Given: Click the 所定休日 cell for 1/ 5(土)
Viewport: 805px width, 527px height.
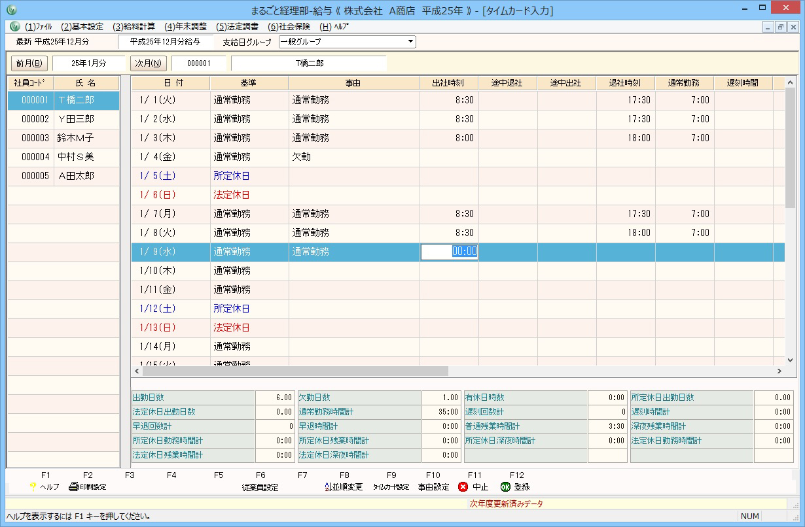Looking at the screenshot, I should click(249, 176).
